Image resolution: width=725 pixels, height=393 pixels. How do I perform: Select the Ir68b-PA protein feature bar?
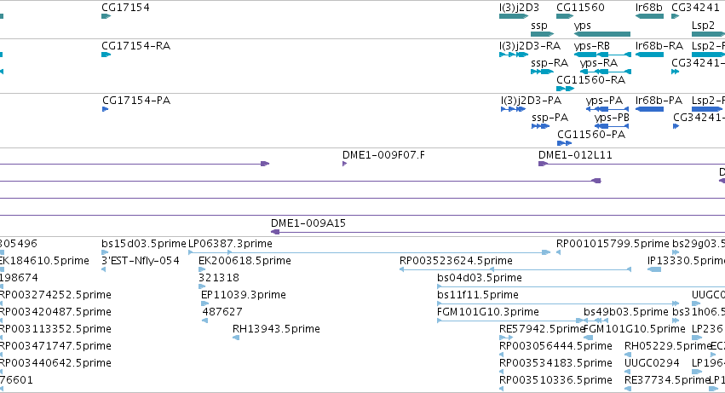(x=650, y=109)
